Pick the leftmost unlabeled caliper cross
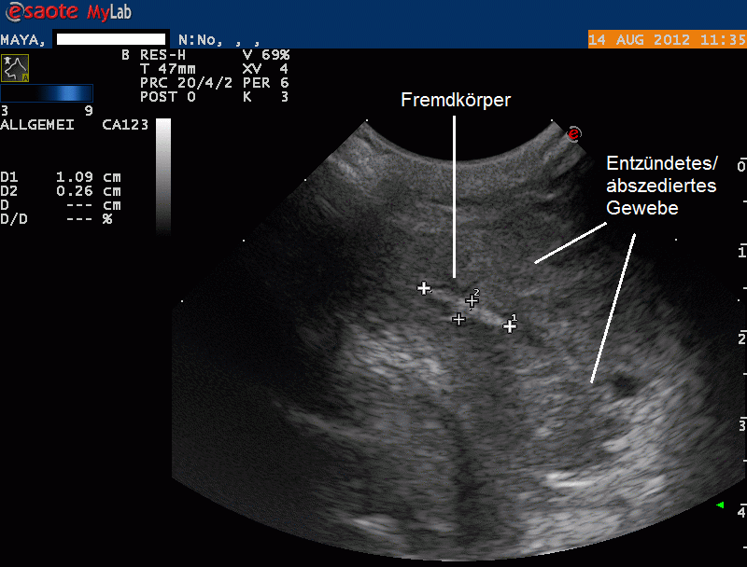The height and width of the screenshot is (567, 747). point(424,288)
